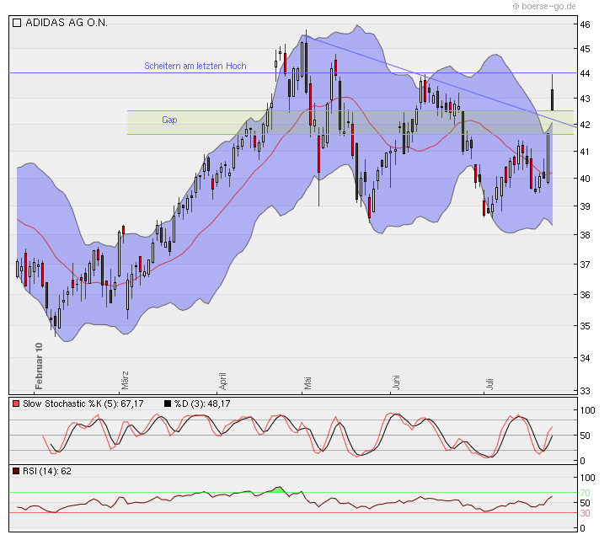Select the ADIDAS AG O.N. chart title

67,24
